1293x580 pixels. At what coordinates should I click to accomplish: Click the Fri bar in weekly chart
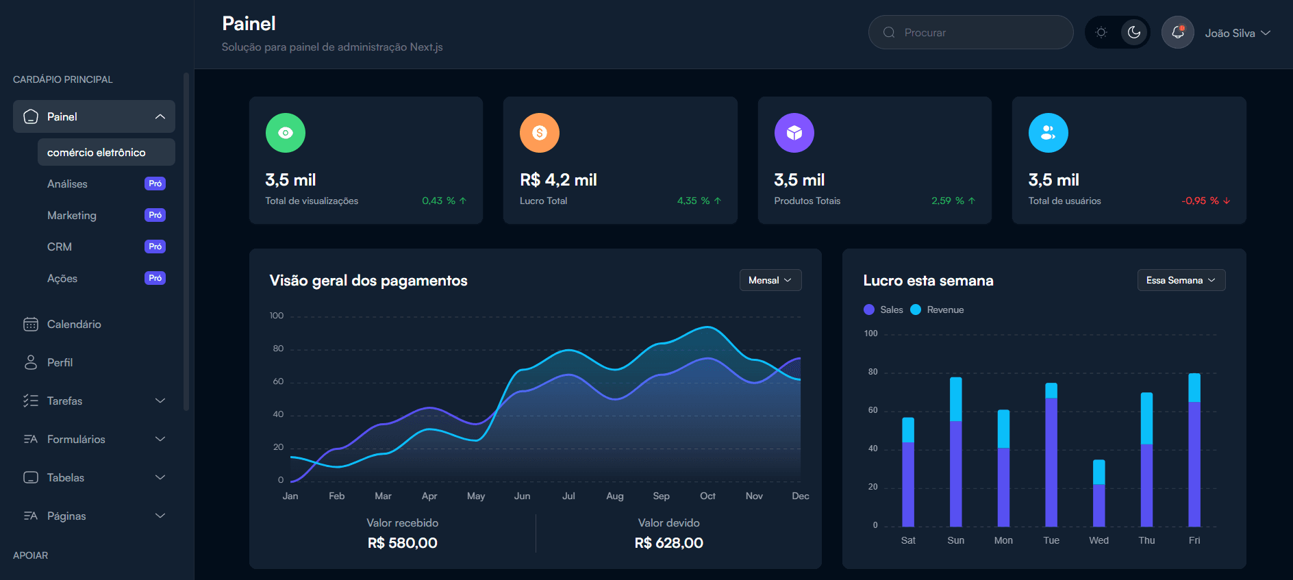point(1194,449)
